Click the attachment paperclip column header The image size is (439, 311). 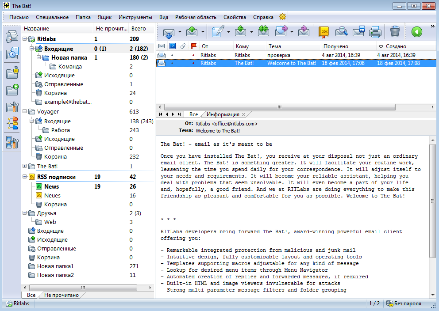pos(183,46)
